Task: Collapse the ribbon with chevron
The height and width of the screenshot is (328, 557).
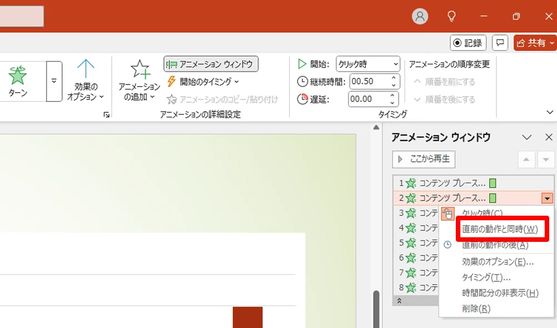Action: pyautogui.click(x=550, y=112)
